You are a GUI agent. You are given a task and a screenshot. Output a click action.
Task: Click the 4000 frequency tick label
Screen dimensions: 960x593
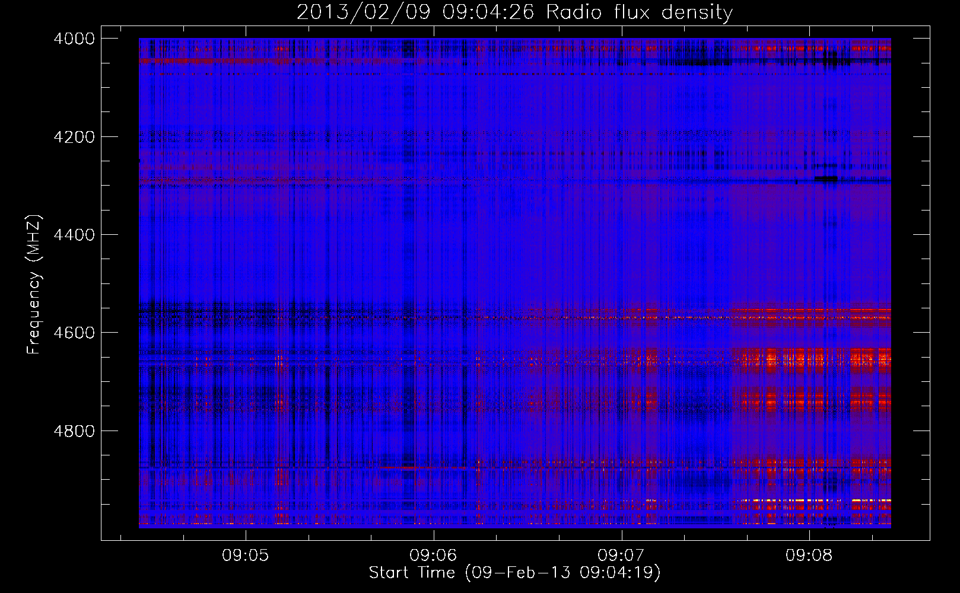click(74, 39)
